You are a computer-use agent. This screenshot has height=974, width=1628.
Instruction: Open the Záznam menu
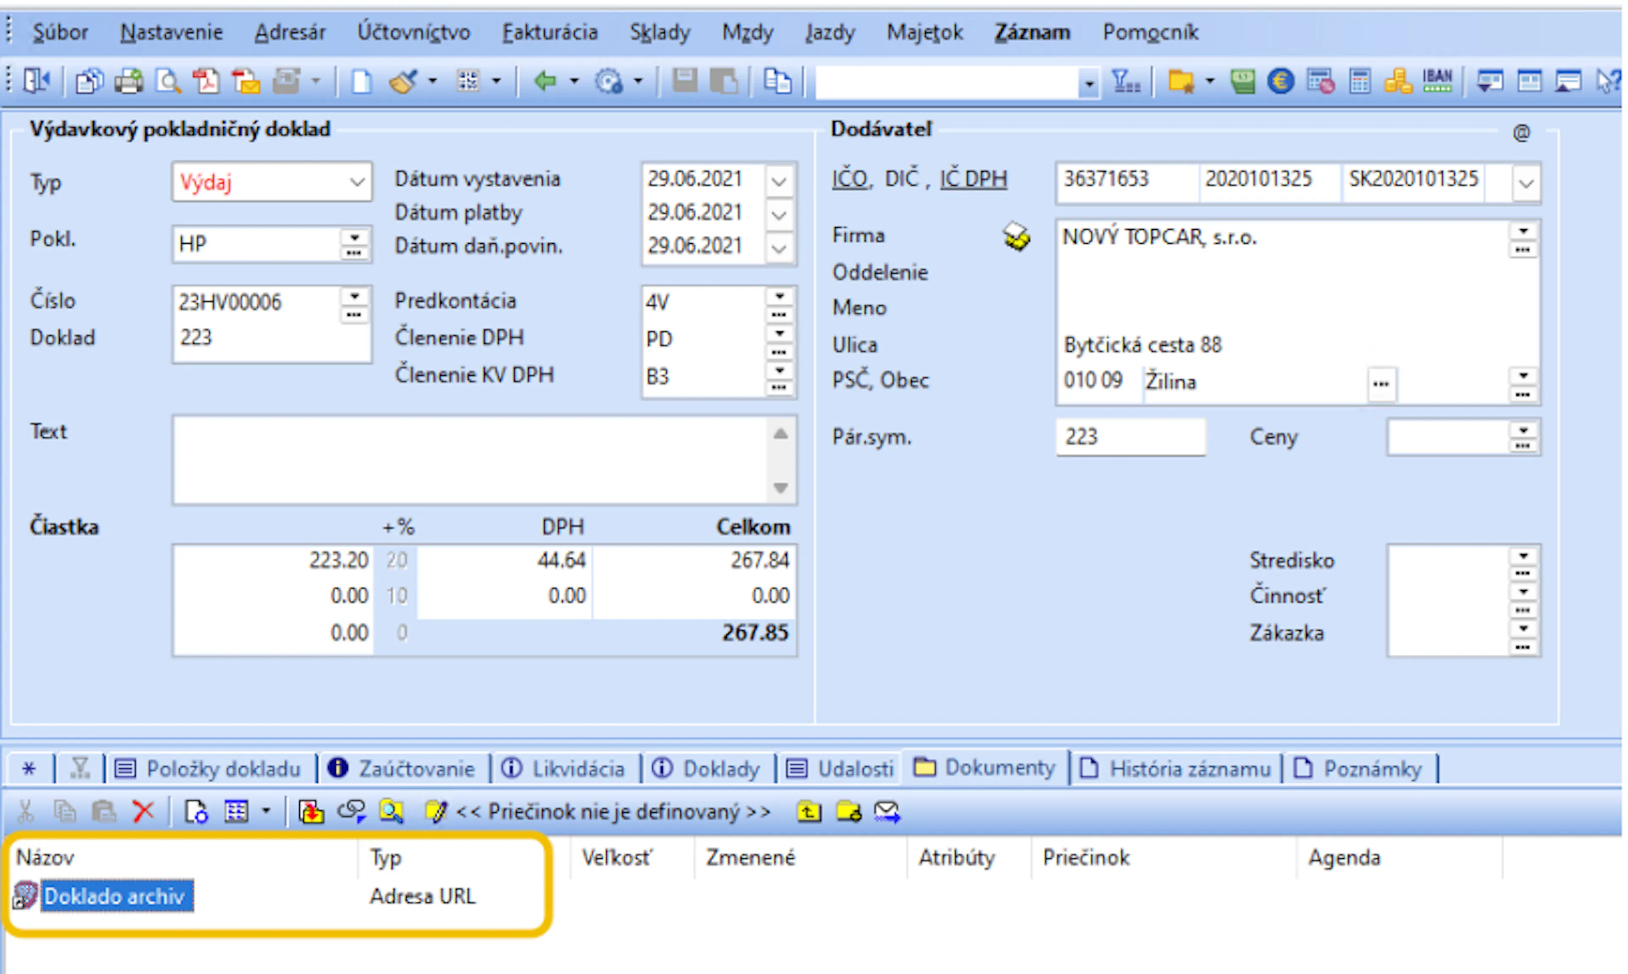click(1032, 32)
